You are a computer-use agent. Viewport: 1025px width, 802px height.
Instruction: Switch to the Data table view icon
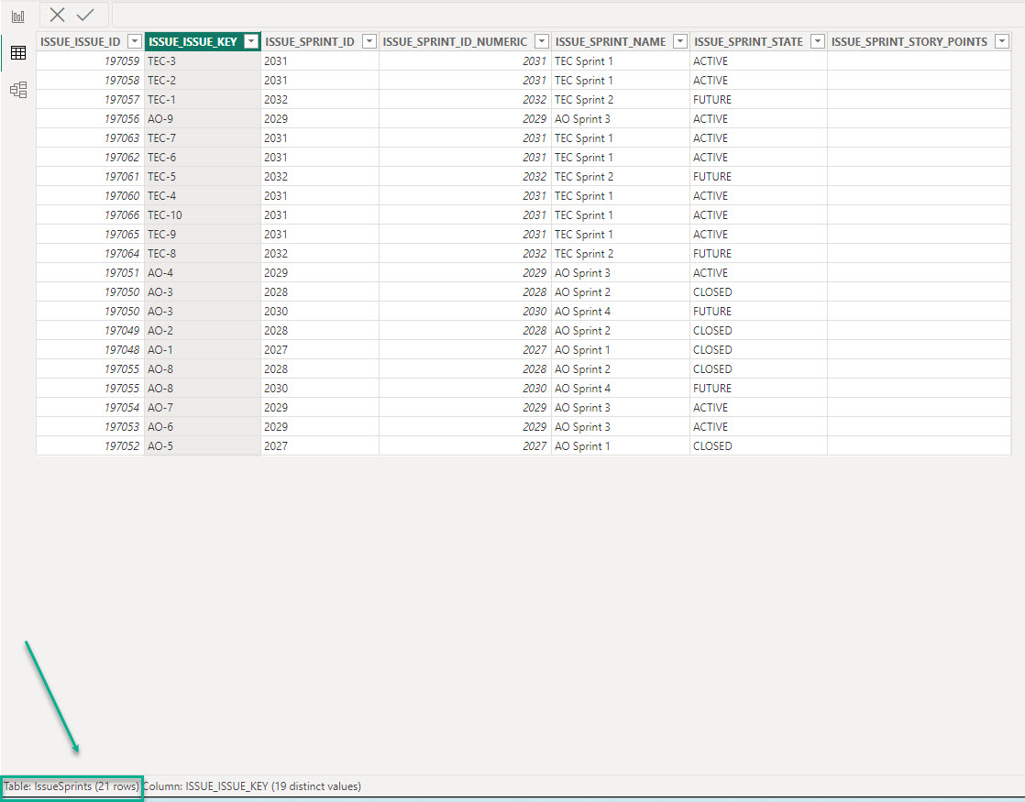coord(17,53)
